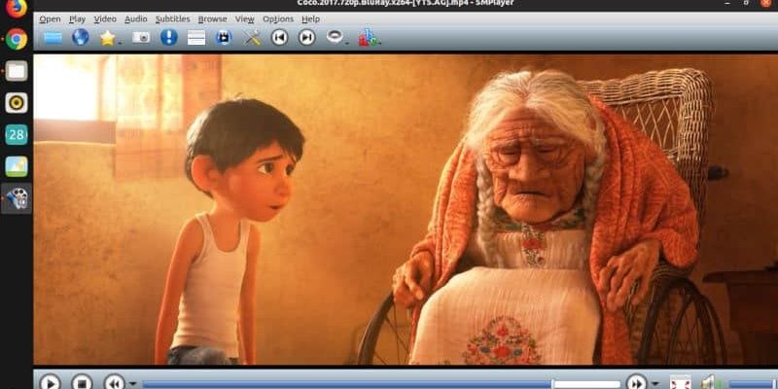Screen dimensions: 778x389
Task: Launch Firefox from the dock
Action: [x=17, y=8]
